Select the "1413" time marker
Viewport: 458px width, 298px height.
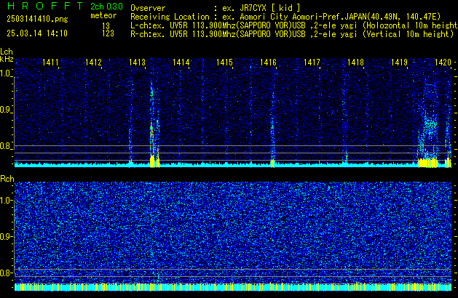click(x=137, y=63)
